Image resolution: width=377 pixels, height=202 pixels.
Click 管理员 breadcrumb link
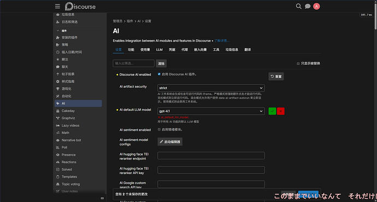point(117,21)
